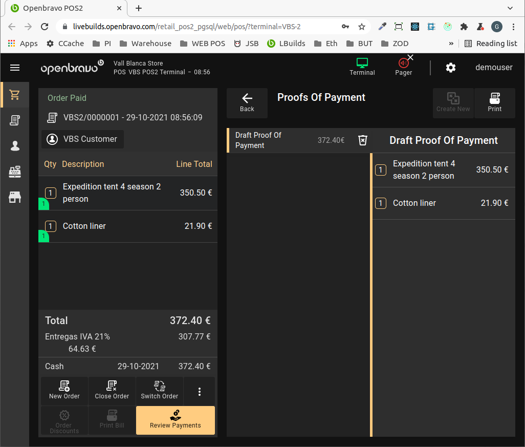Select the Draft Proof Of Payment row
The image size is (525, 447).
pos(298,140)
